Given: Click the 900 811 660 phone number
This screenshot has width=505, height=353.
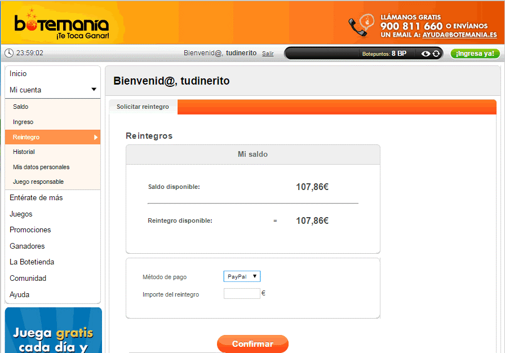Looking at the screenshot, I should click(x=411, y=26).
